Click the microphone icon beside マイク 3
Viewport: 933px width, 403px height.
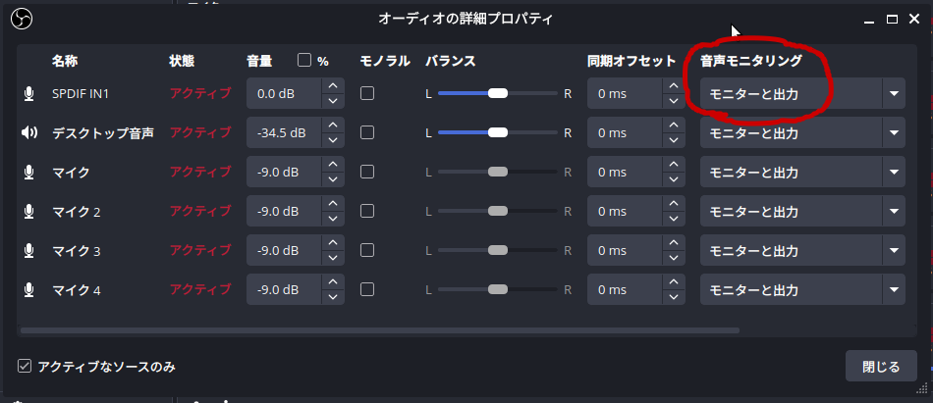[x=29, y=251]
